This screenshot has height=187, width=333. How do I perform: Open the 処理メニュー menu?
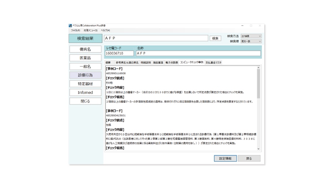point(90,31)
